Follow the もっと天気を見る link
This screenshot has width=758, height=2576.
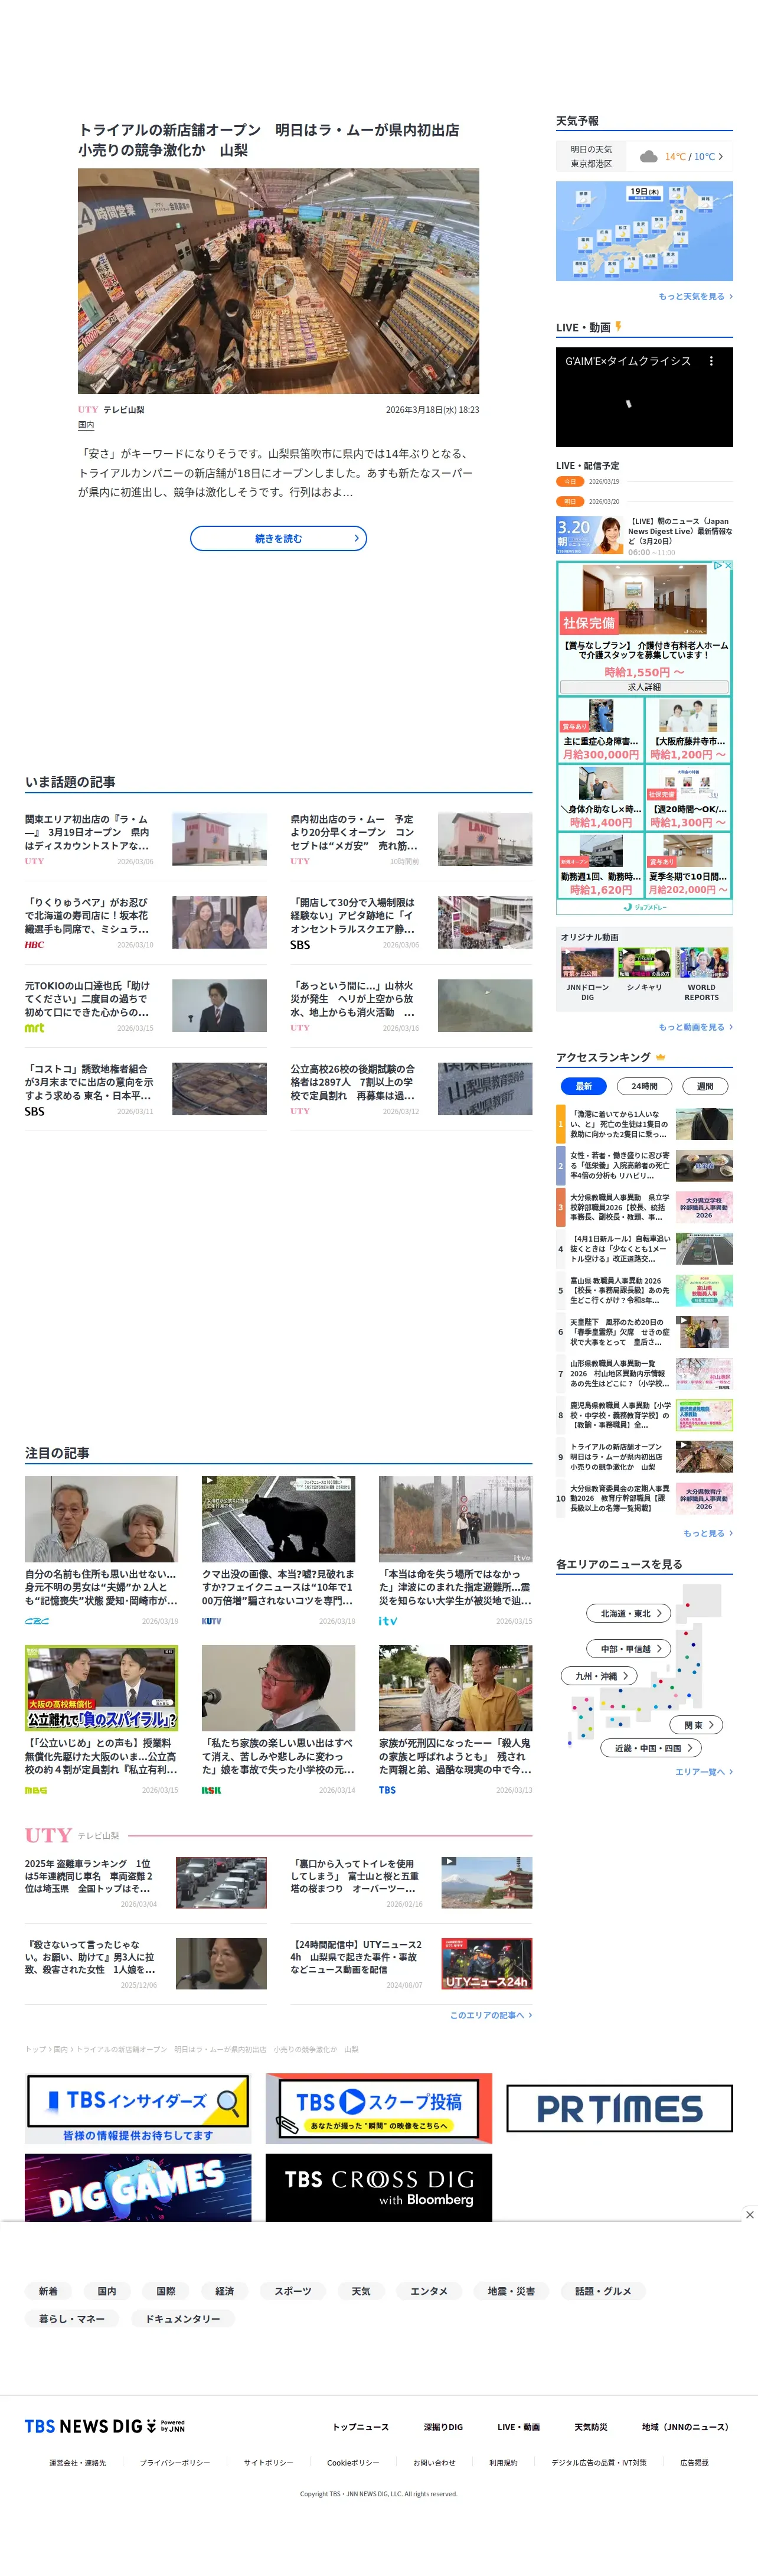(x=695, y=296)
